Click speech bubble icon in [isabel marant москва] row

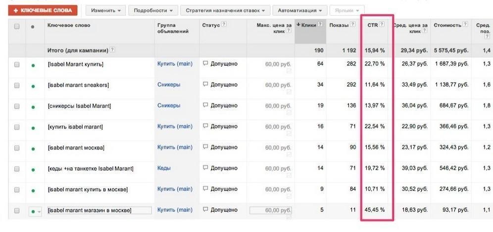click(x=205, y=147)
